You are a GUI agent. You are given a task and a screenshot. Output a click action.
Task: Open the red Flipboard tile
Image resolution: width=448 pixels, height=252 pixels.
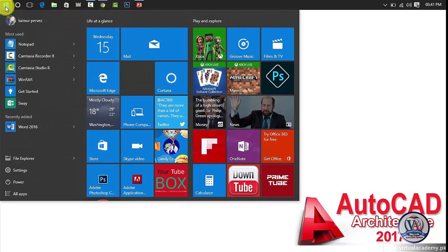209,147
